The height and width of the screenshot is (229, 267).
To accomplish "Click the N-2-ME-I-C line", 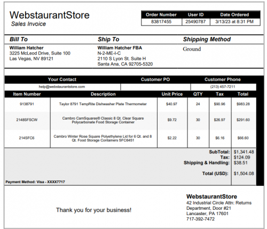I will tap(109, 53).
